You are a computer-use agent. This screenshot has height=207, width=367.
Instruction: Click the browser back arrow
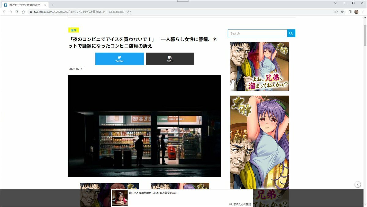coord(5,12)
